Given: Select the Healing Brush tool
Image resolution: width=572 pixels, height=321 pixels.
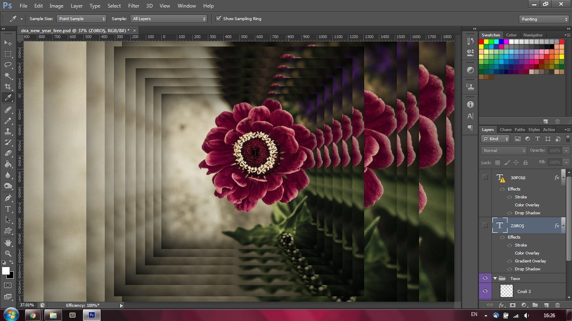Looking at the screenshot, I should point(8,110).
